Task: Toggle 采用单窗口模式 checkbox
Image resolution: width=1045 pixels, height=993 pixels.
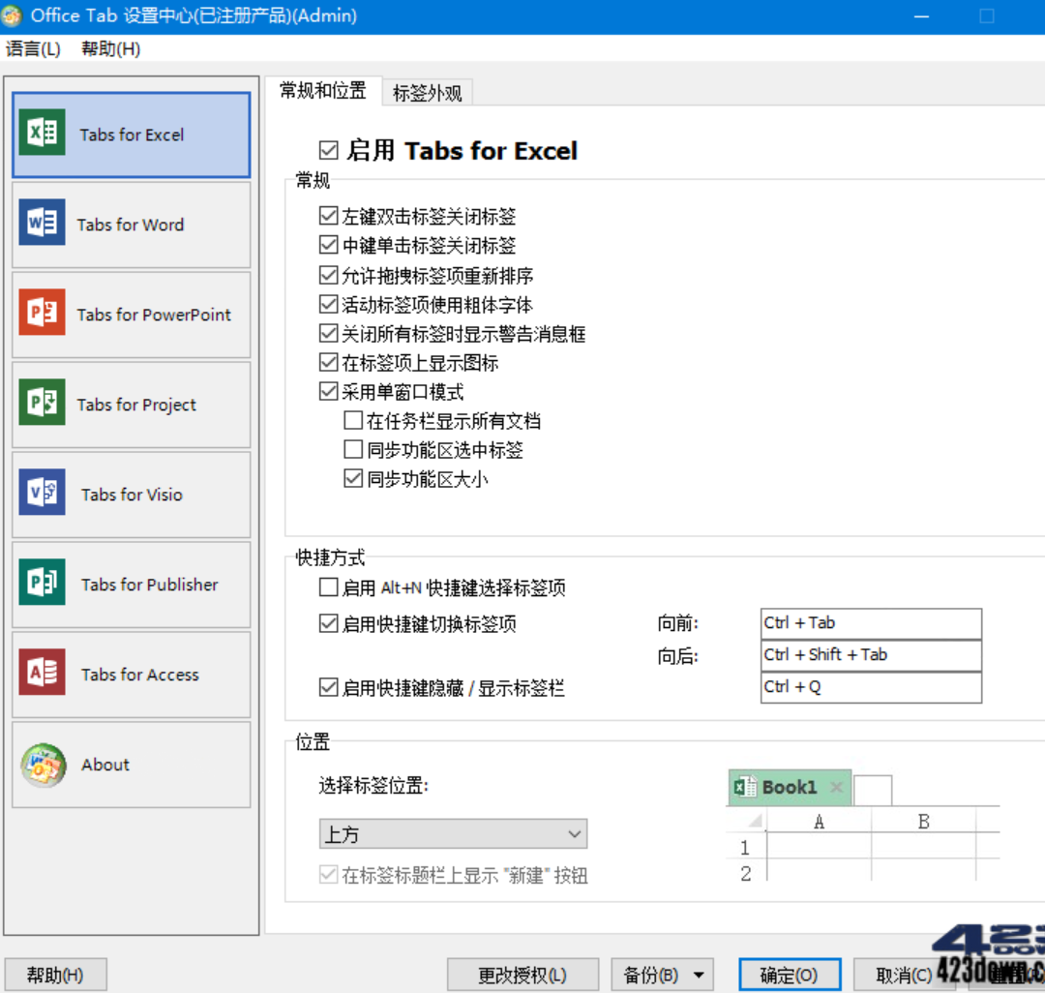Action: pyautogui.click(x=328, y=391)
